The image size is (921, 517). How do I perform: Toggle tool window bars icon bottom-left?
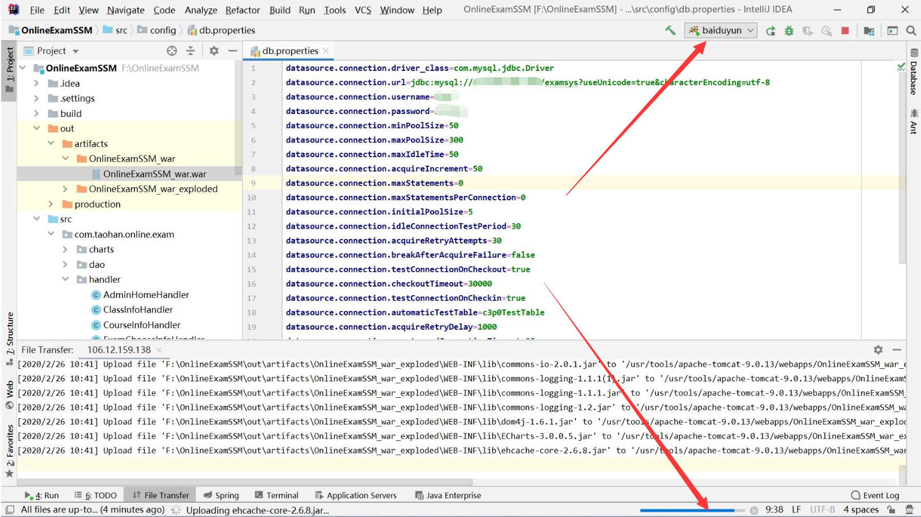[10, 510]
